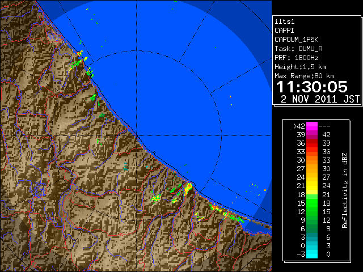Pick the cyan -3–0 dBZ band
Image resolution: width=363 pixels, height=272 pixels.
pos(312,254)
